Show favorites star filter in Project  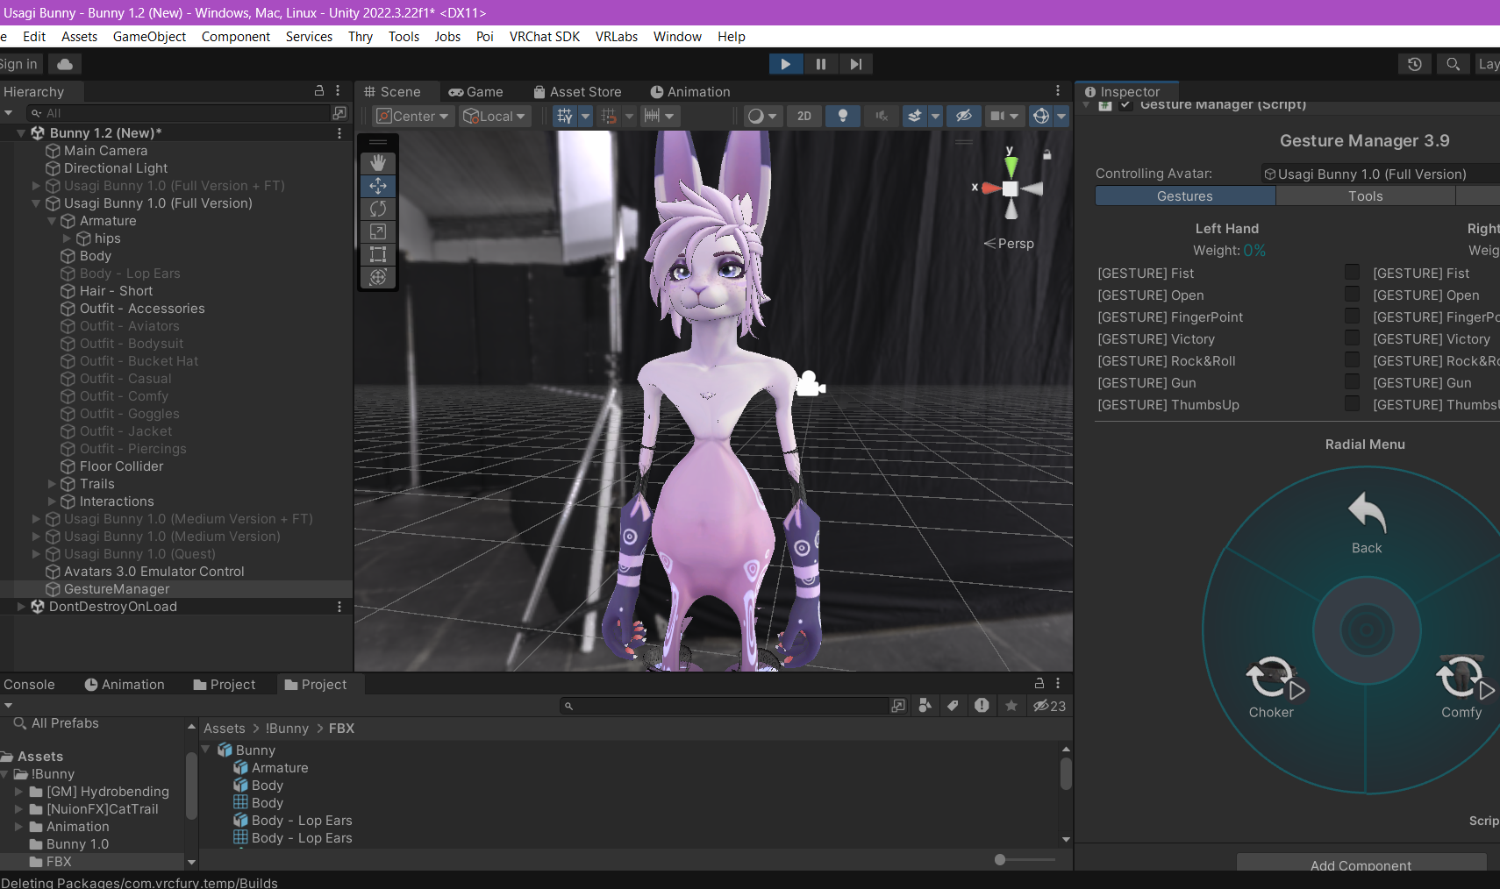click(x=1011, y=706)
